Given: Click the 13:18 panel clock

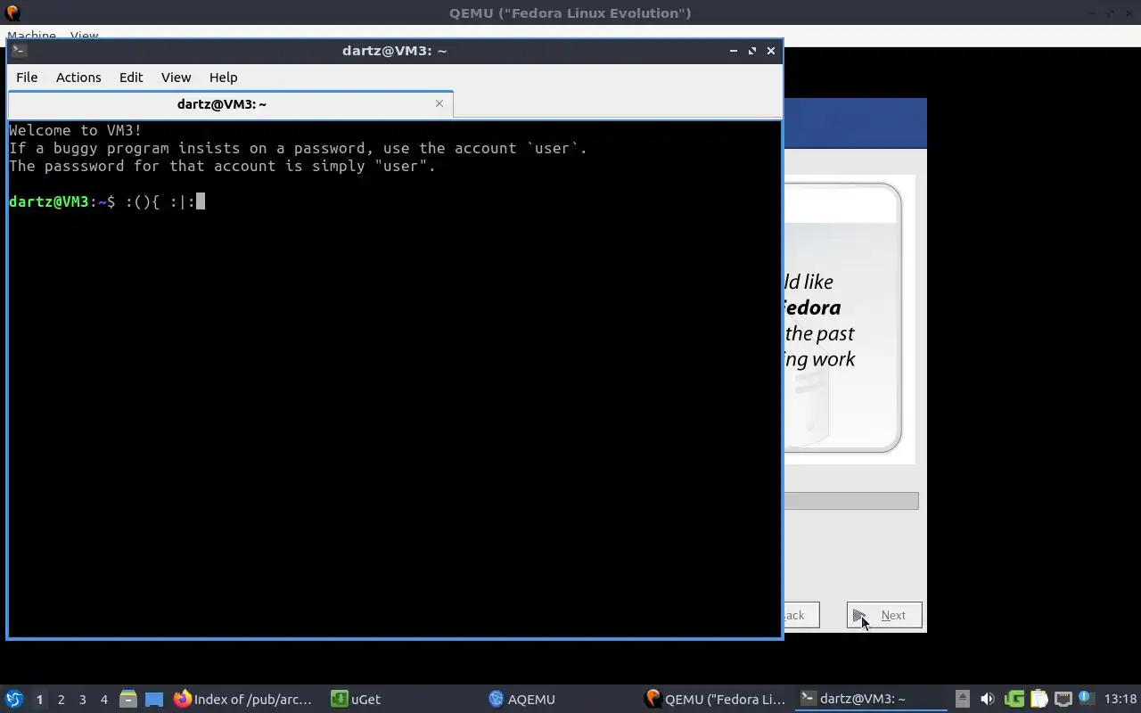Looking at the screenshot, I should click(1120, 699).
